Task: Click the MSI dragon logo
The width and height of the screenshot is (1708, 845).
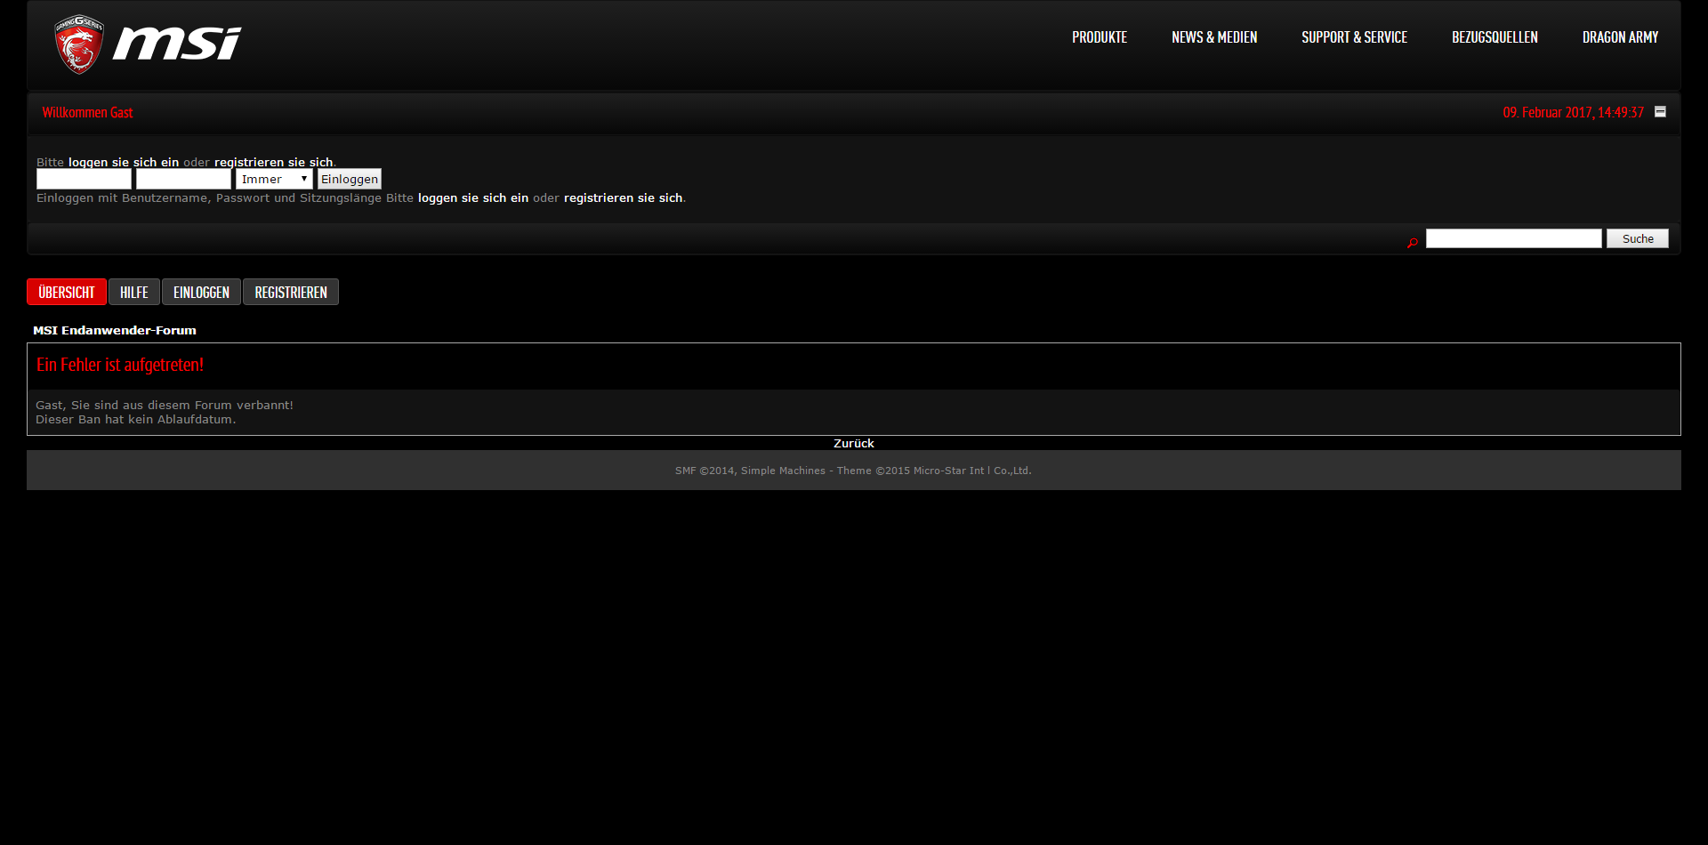Action: coord(147,44)
